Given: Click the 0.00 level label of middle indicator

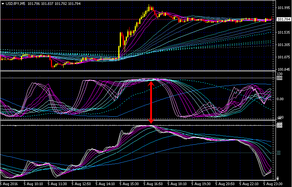Looking at the screenshot, I should point(280,99).
